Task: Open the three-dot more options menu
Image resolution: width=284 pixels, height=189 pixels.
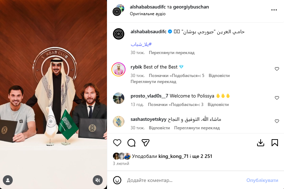Action: click(274, 10)
